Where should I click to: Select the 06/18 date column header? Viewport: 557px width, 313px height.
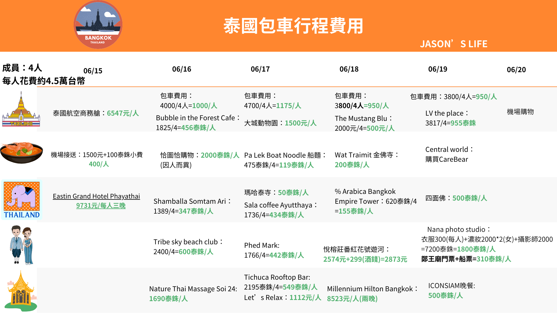[x=349, y=69]
